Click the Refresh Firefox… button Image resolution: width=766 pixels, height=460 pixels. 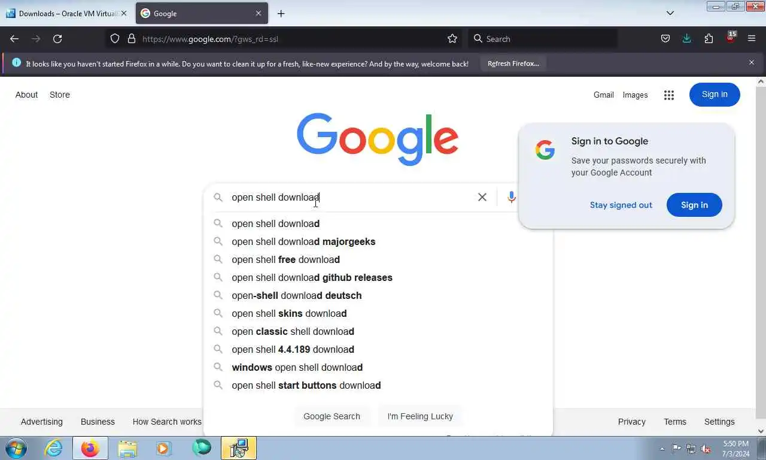[513, 63]
